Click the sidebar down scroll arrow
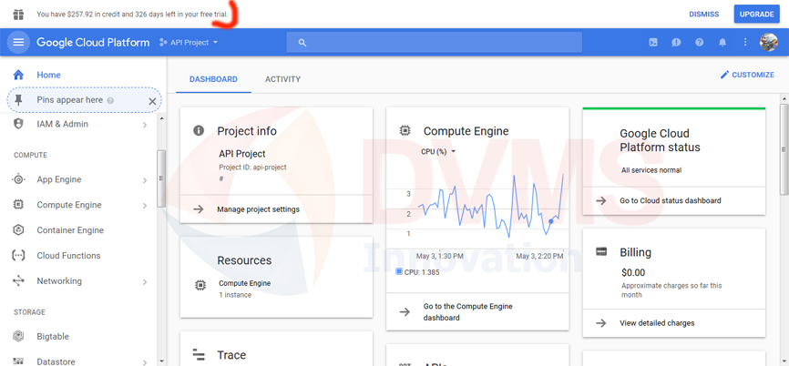This screenshot has width=789, height=366. [161, 361]
